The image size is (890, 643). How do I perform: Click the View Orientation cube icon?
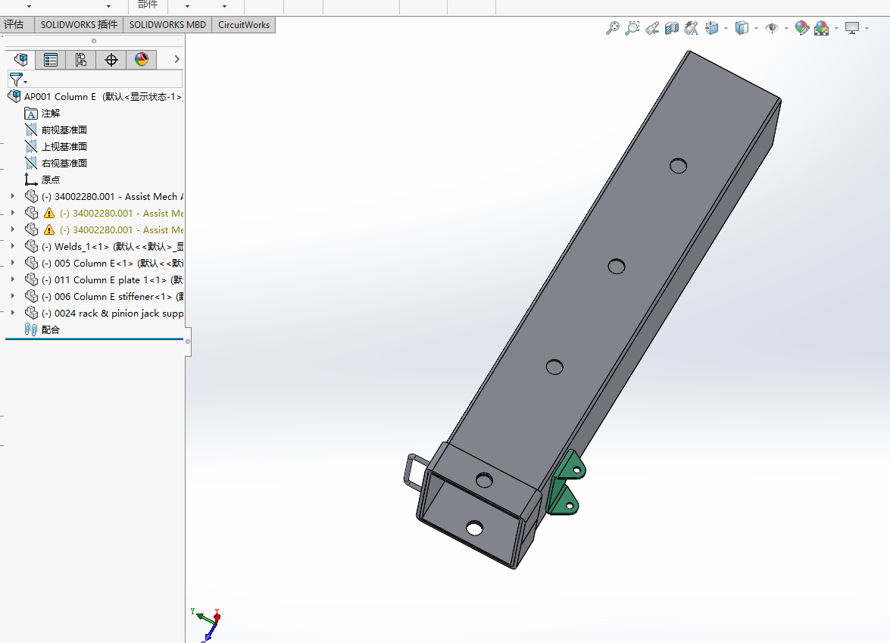[712, 28]
